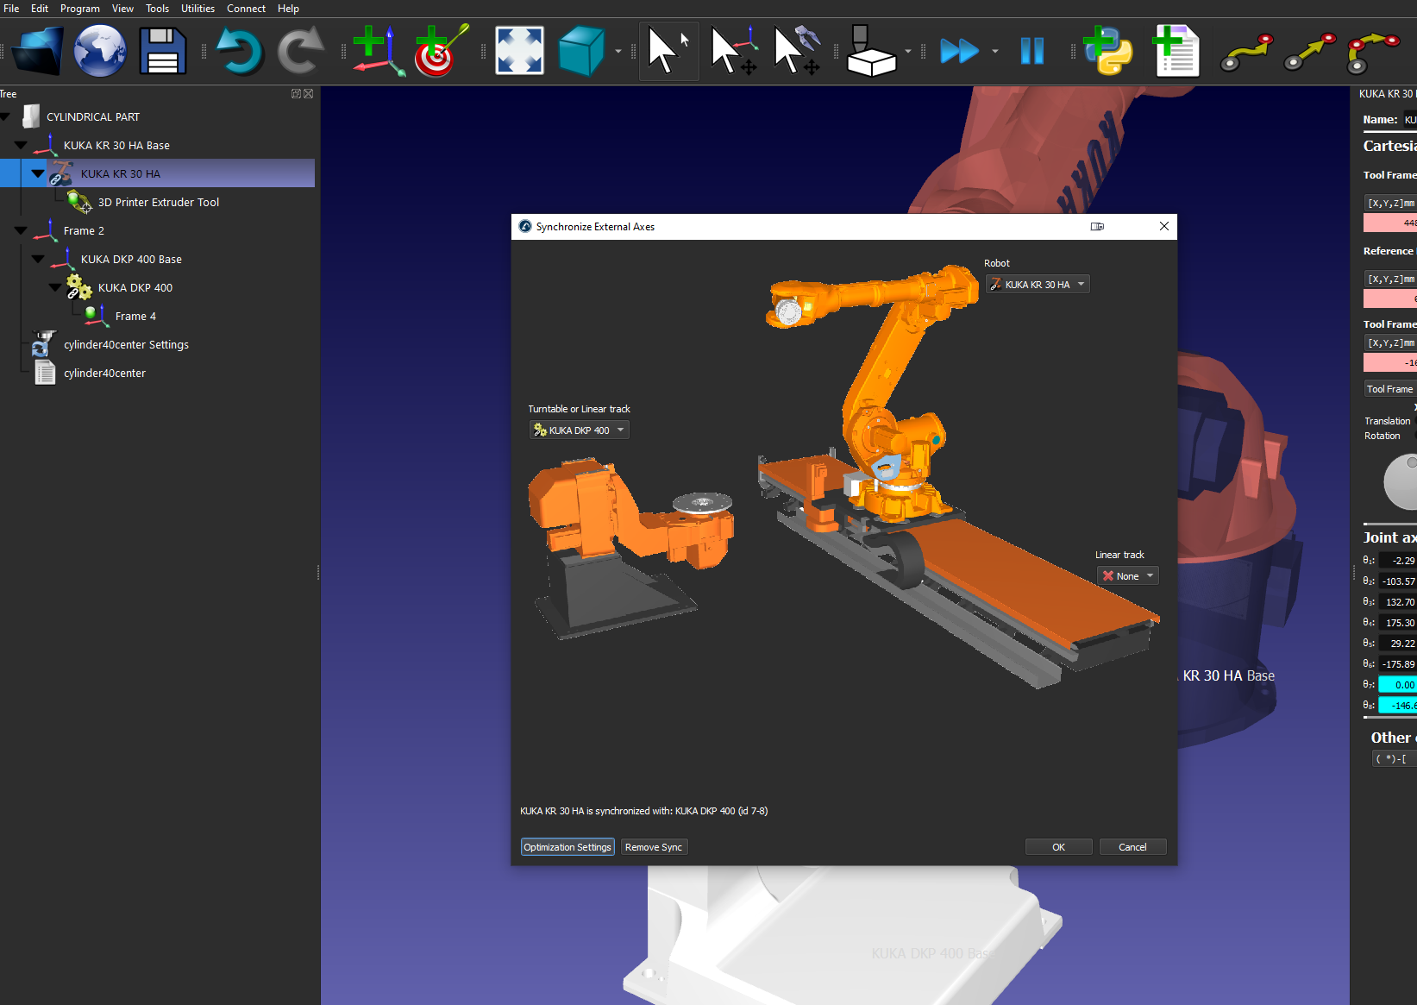Select Frame 4 in the tree
This screenshot has height=1005, width=1417.
(x=135, y=317)
